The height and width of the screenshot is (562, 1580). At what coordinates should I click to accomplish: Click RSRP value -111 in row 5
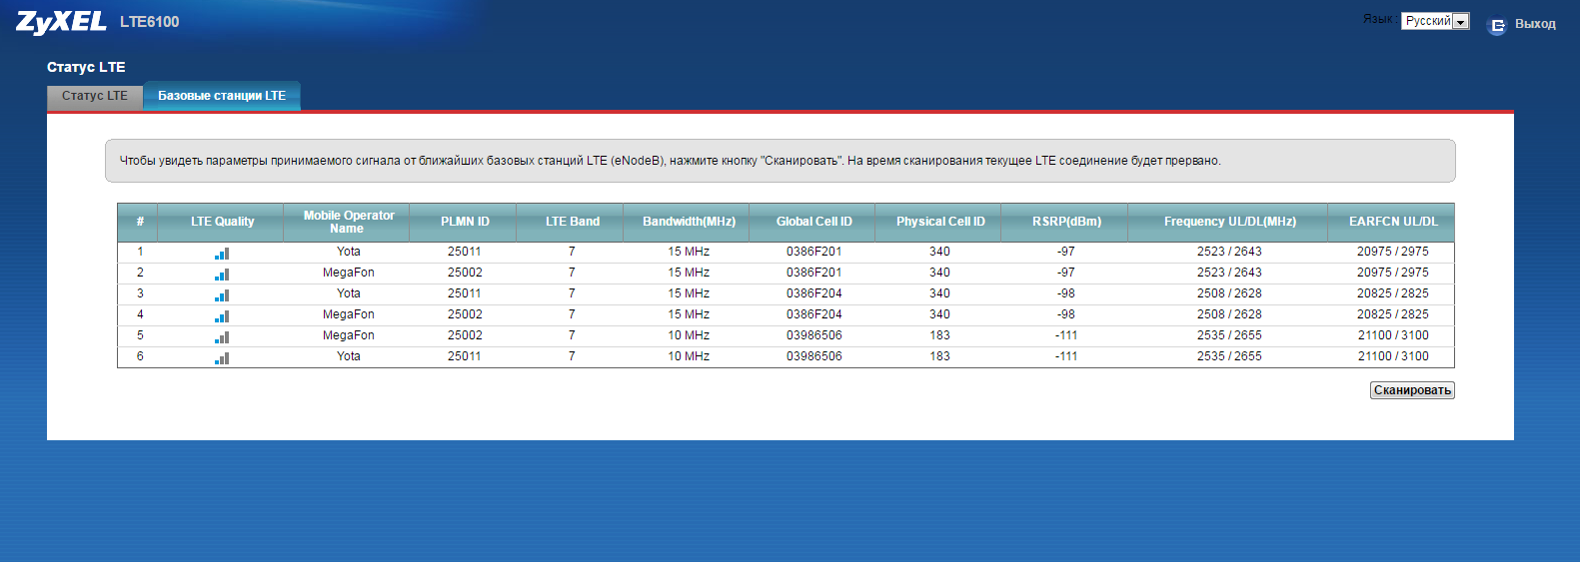(1066, 335)
